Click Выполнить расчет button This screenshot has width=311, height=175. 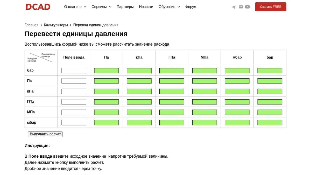click(x=45, y=134)
